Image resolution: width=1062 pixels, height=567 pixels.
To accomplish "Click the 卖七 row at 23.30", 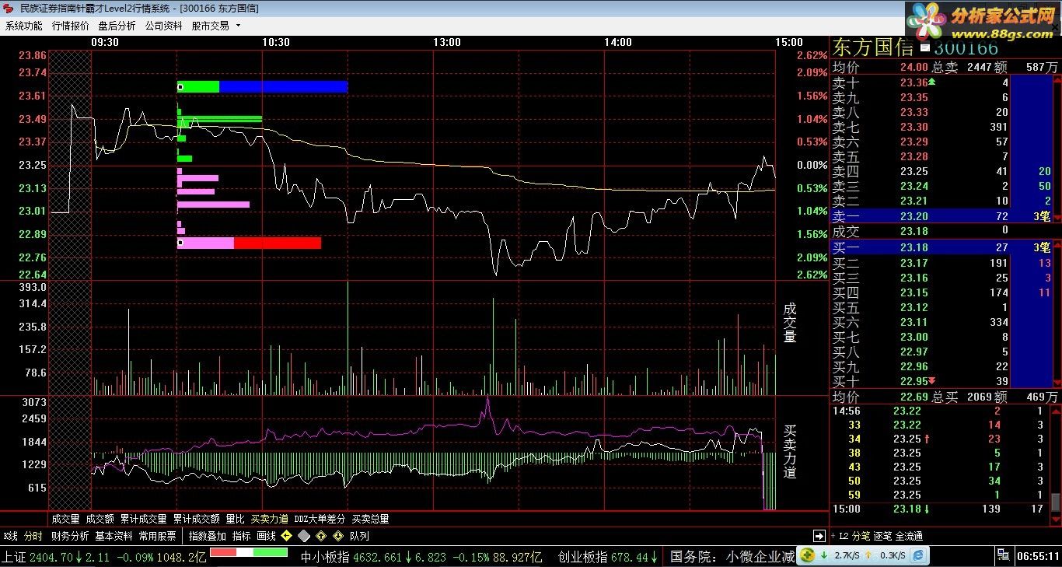I will pos(921,127).
